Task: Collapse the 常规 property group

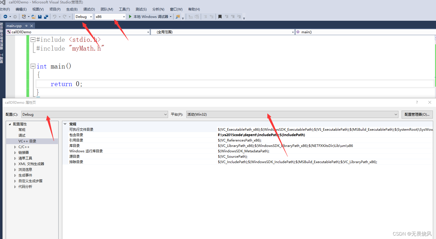Action: (x=65, y=124)
